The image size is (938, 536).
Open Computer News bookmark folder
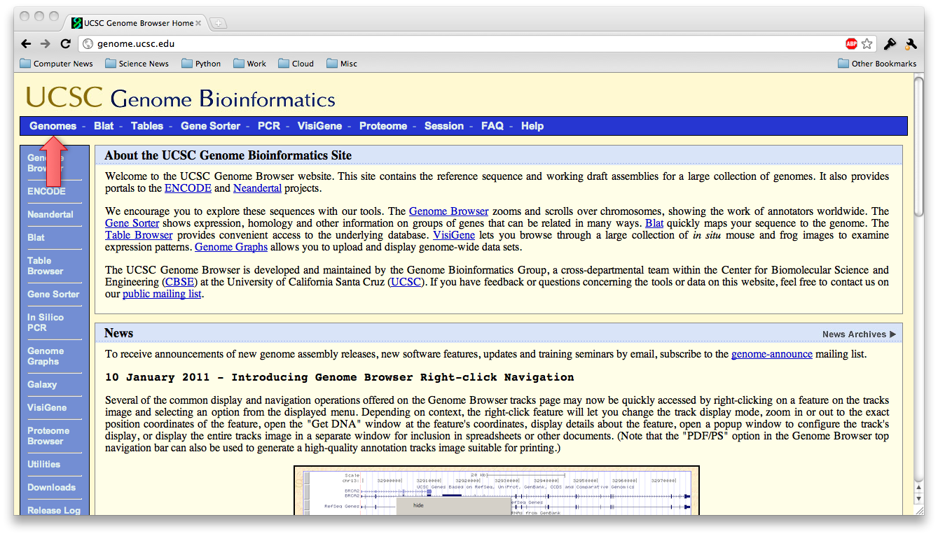[57, 64]
